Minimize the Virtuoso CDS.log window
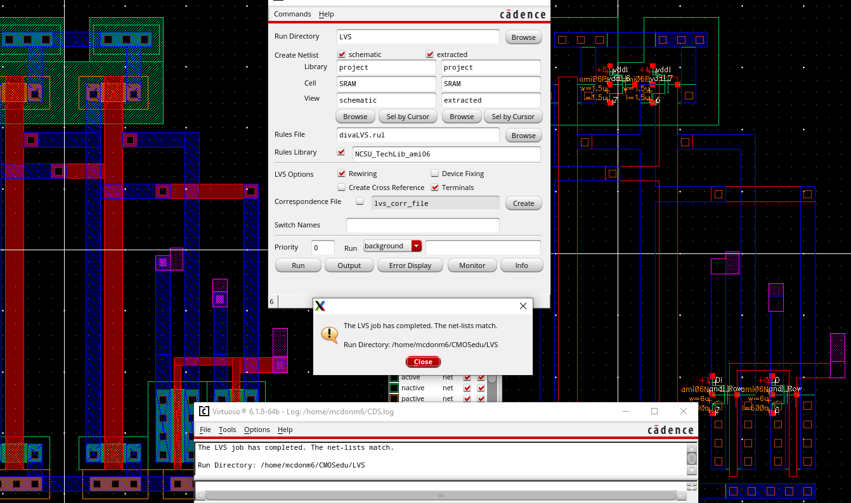This screenshot has height=503, width=851. 625,411
